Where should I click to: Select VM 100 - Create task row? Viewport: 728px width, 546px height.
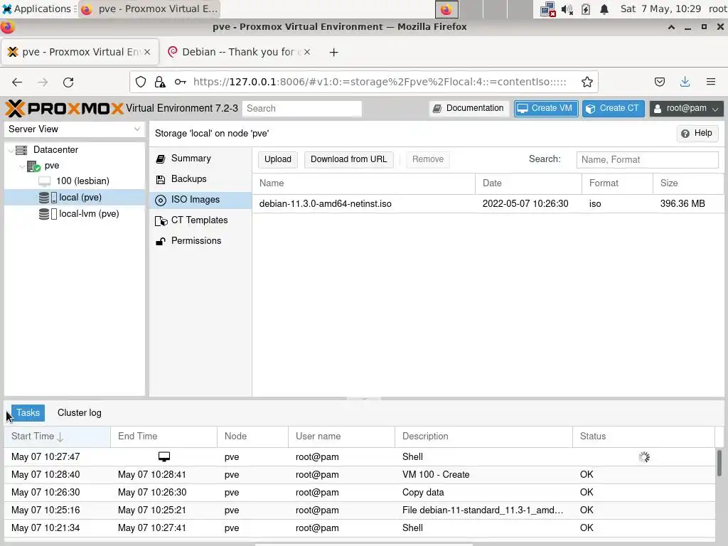coord(360,474)
